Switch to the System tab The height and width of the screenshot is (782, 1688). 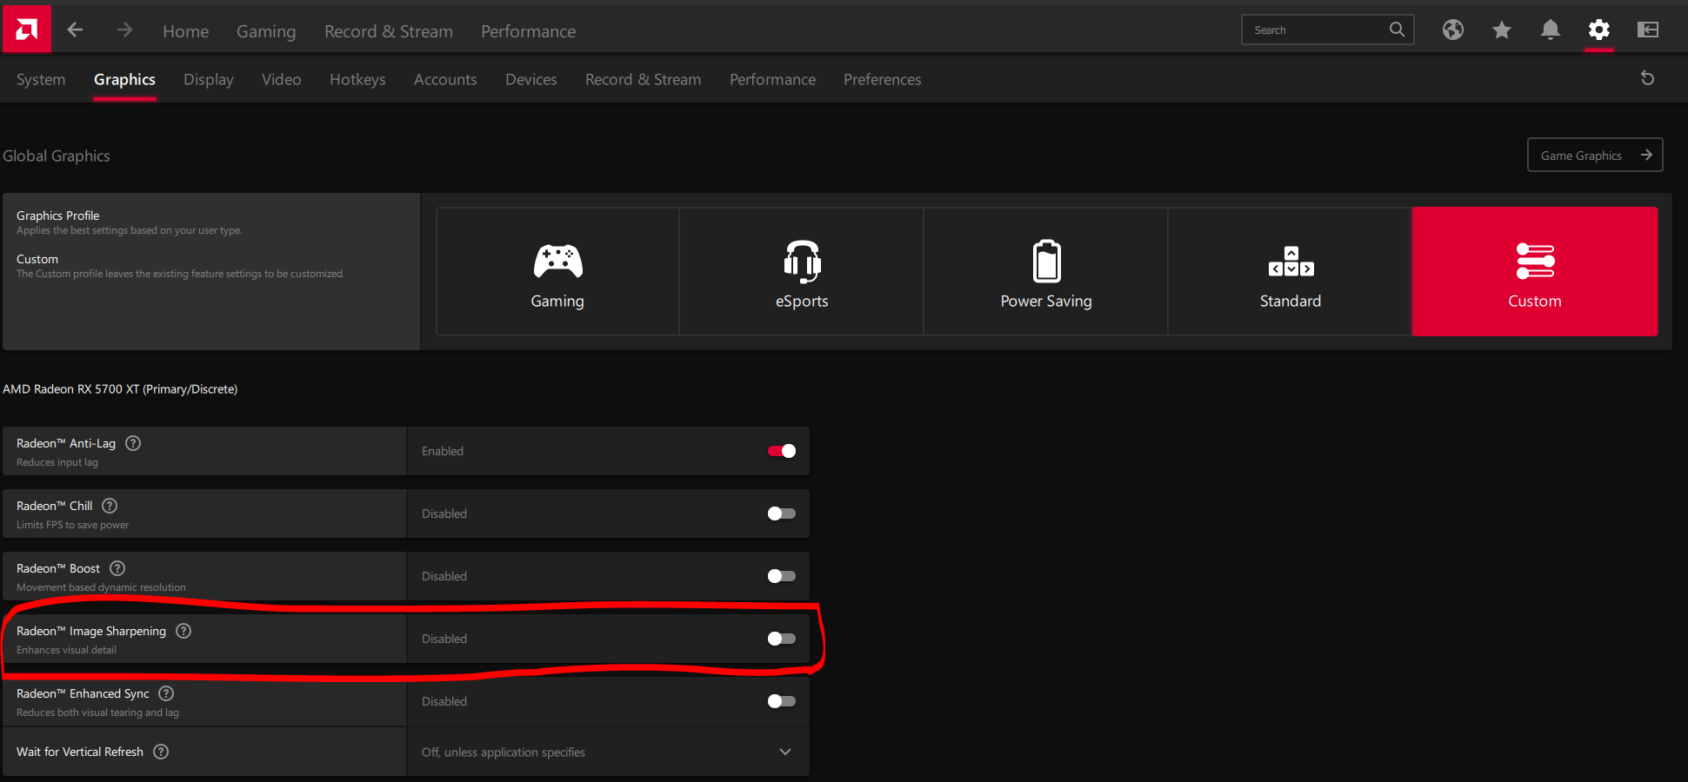tap(41, 79)
